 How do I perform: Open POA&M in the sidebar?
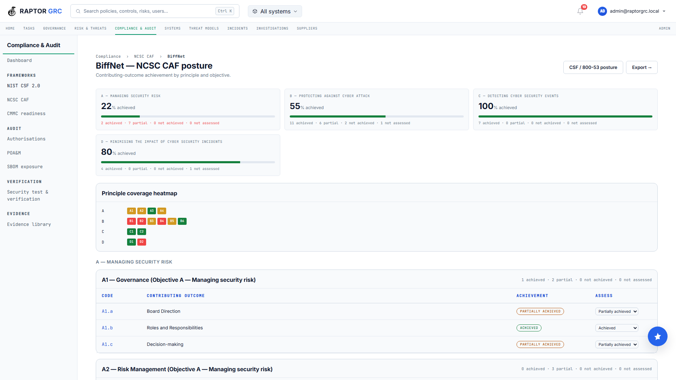pos(14,153)
